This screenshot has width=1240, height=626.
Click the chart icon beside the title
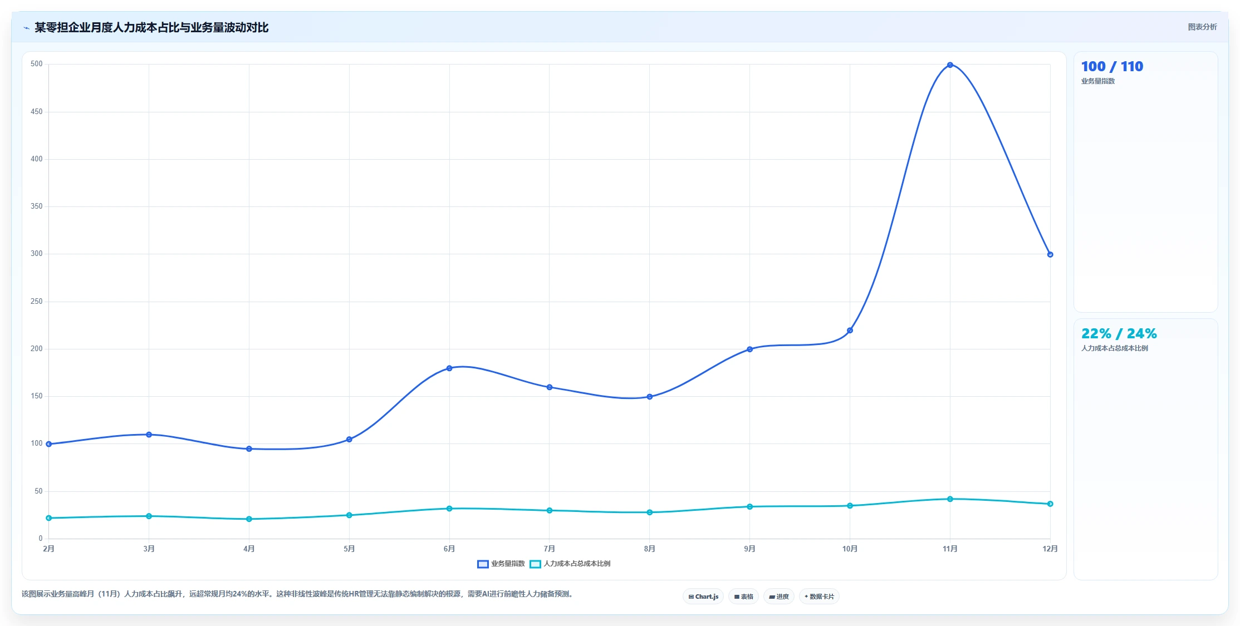pos(26,28)
